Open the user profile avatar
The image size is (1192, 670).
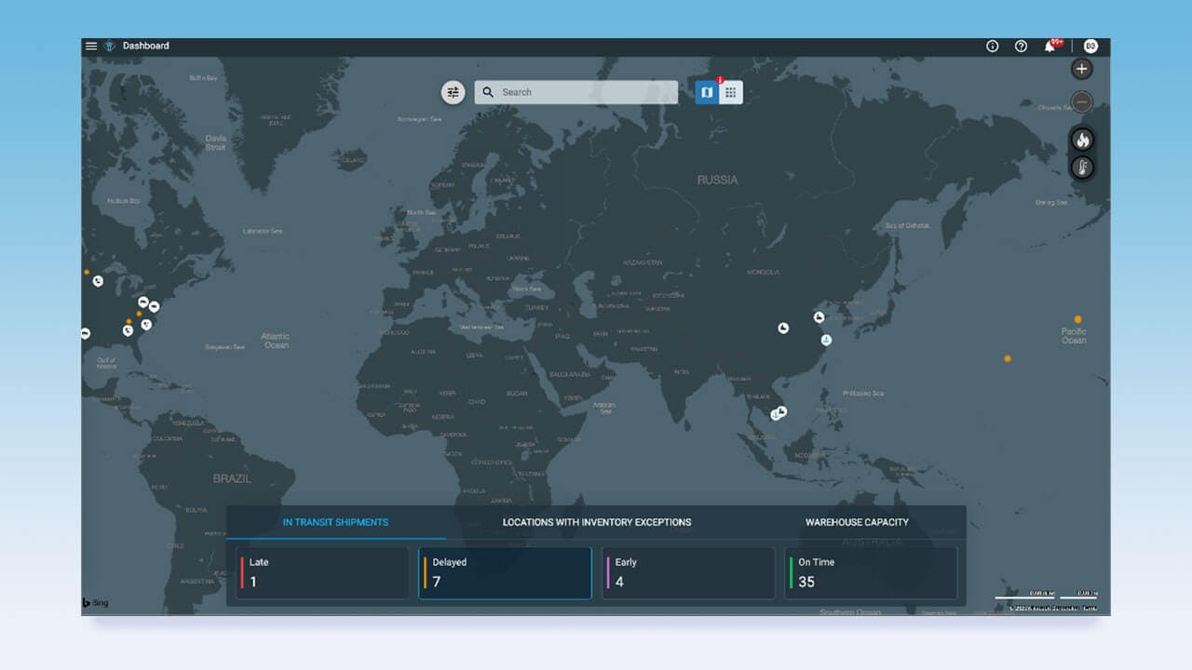point(1090,47)
